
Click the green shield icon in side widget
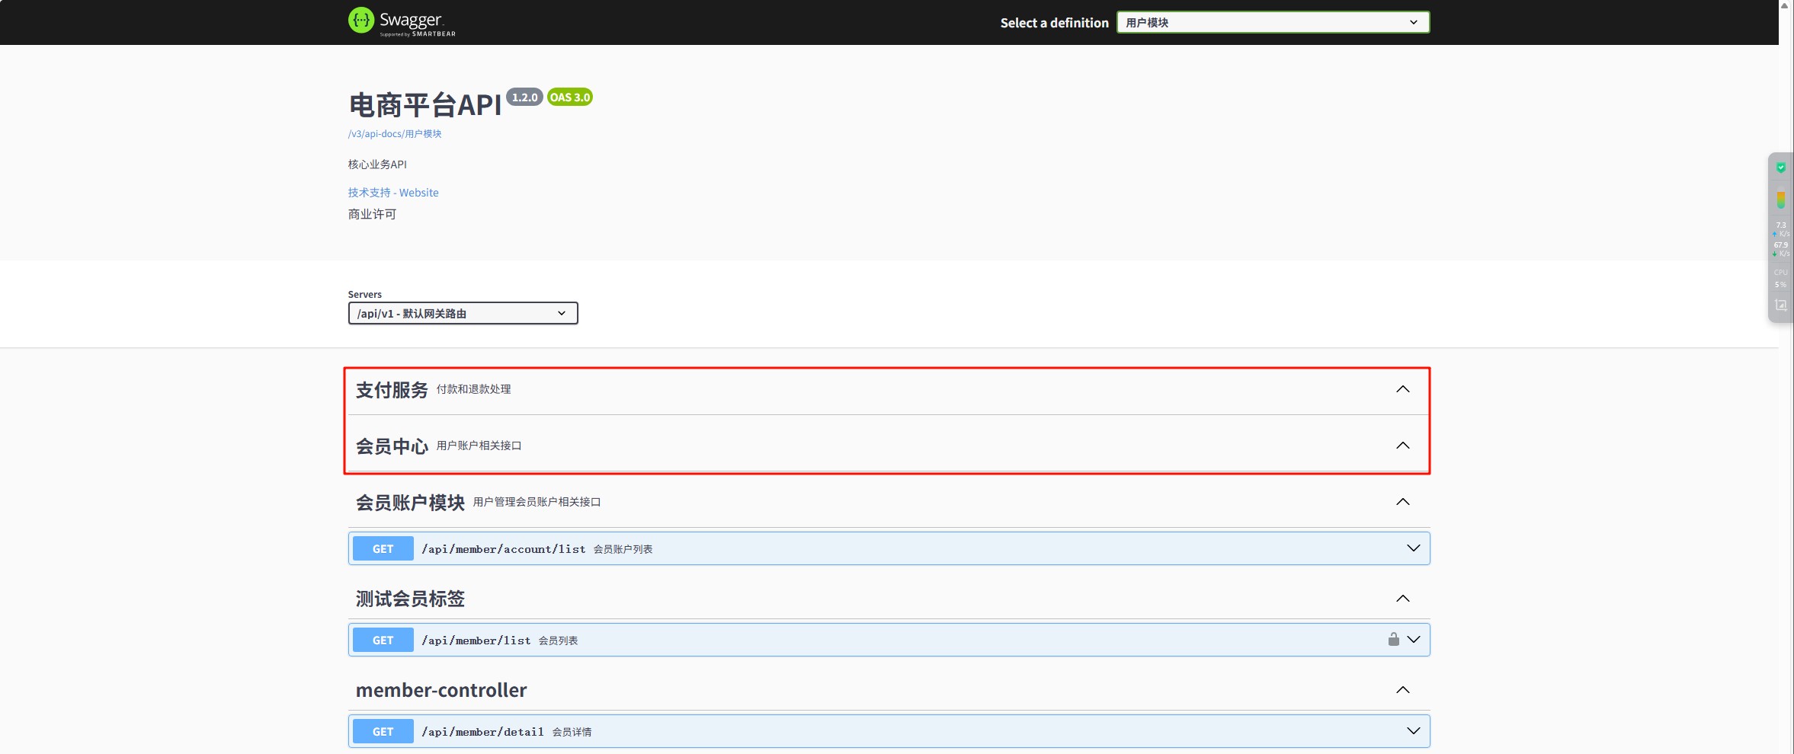point(1781,168)
